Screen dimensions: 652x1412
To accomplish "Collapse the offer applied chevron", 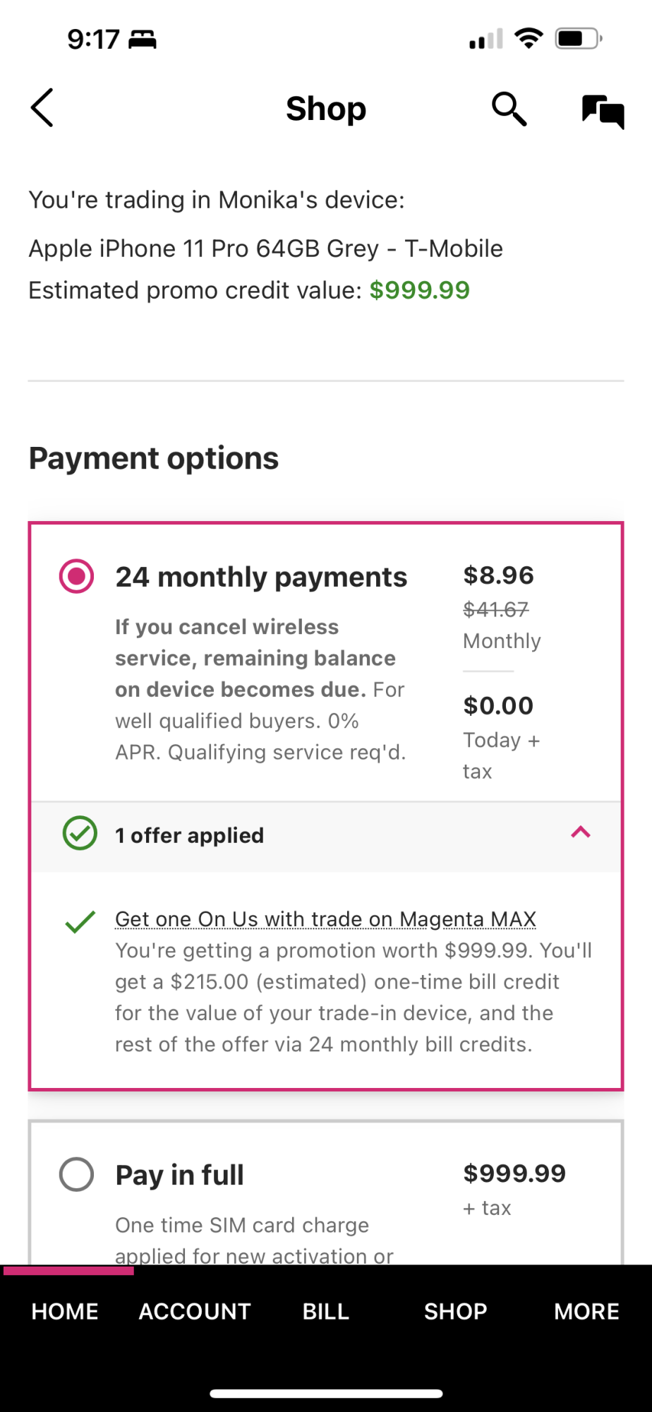I will [580, 832].
